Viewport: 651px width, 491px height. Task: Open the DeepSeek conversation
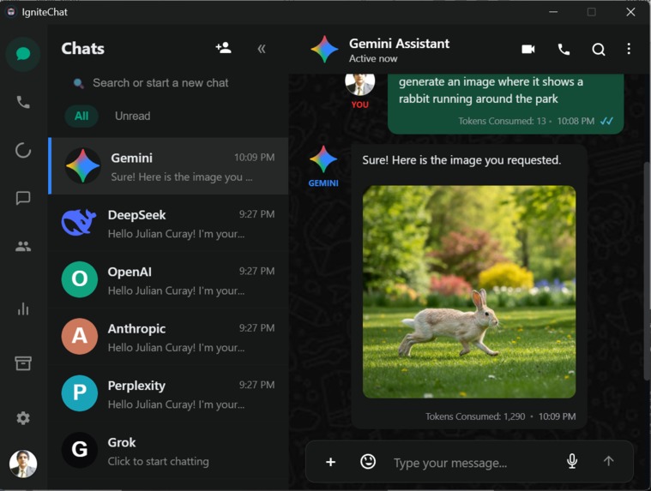(x=169, y=223)
